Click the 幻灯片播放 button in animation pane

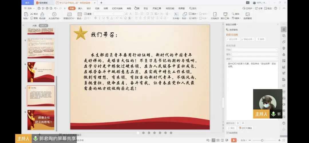coord(246,128)
